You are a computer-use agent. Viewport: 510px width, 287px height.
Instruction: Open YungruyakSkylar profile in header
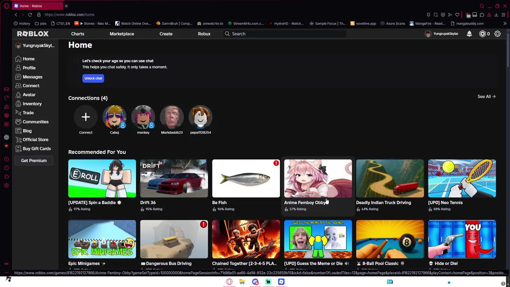point(442,34)
